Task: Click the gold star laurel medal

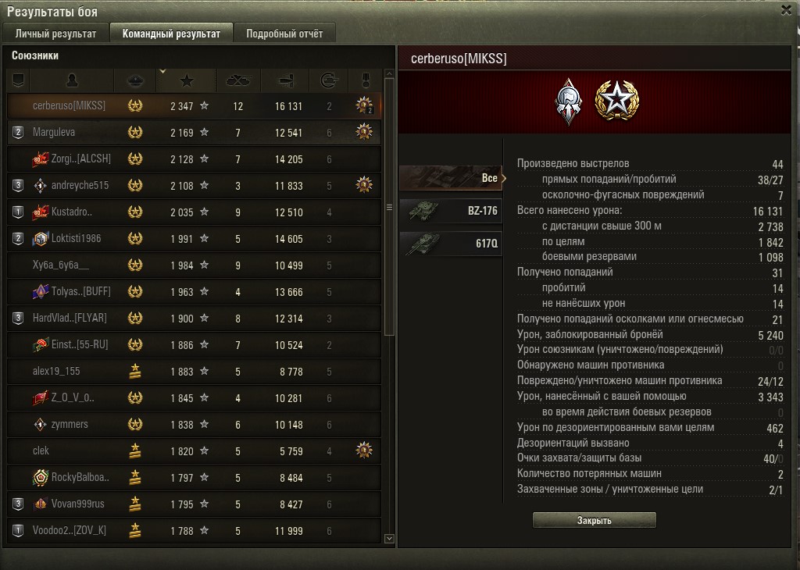Action: (x=616, y=101)
